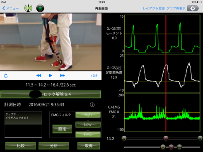Select the red current-position handle on upper slider
Image resolution: width=203 pixels, height=152 pixels.
pyautogui.click(x=166, y=138)
